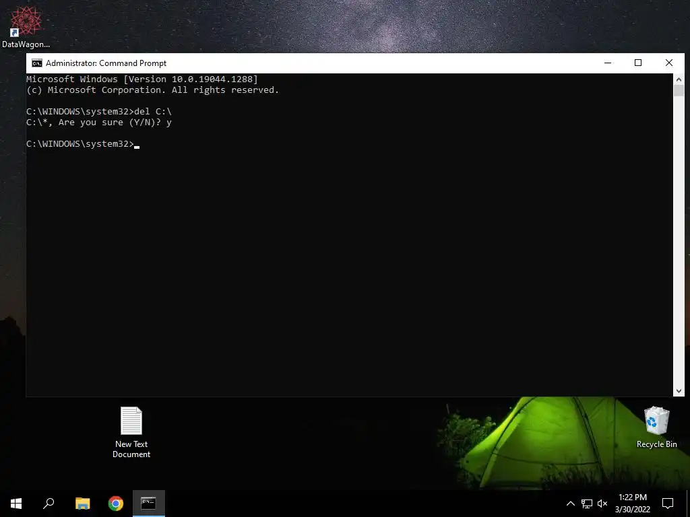Image resolution: width=690 pixels, height=517 pixels.
Task: Select the Command Prompt taskbar button
Action: click(x=149, y=504)
